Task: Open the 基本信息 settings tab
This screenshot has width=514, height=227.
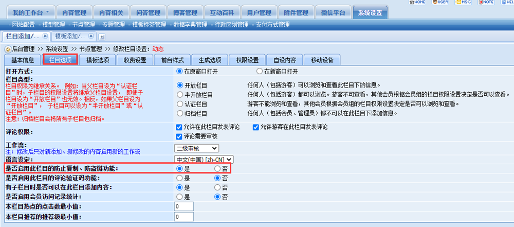Action: point(23,60)
